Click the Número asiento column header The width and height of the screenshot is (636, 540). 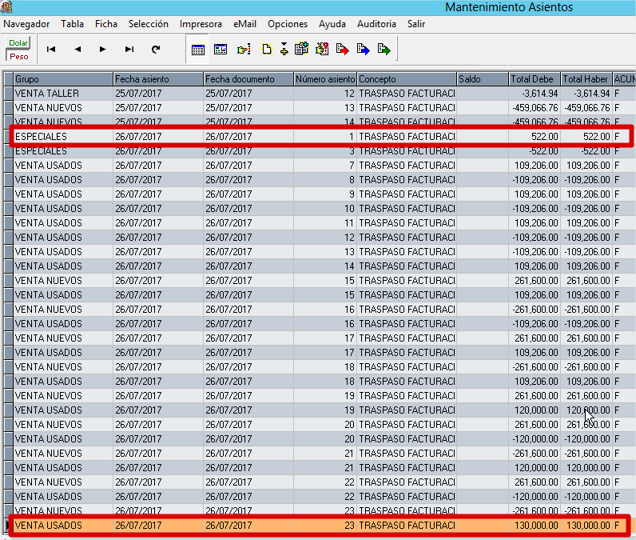[x=325, y=79]
